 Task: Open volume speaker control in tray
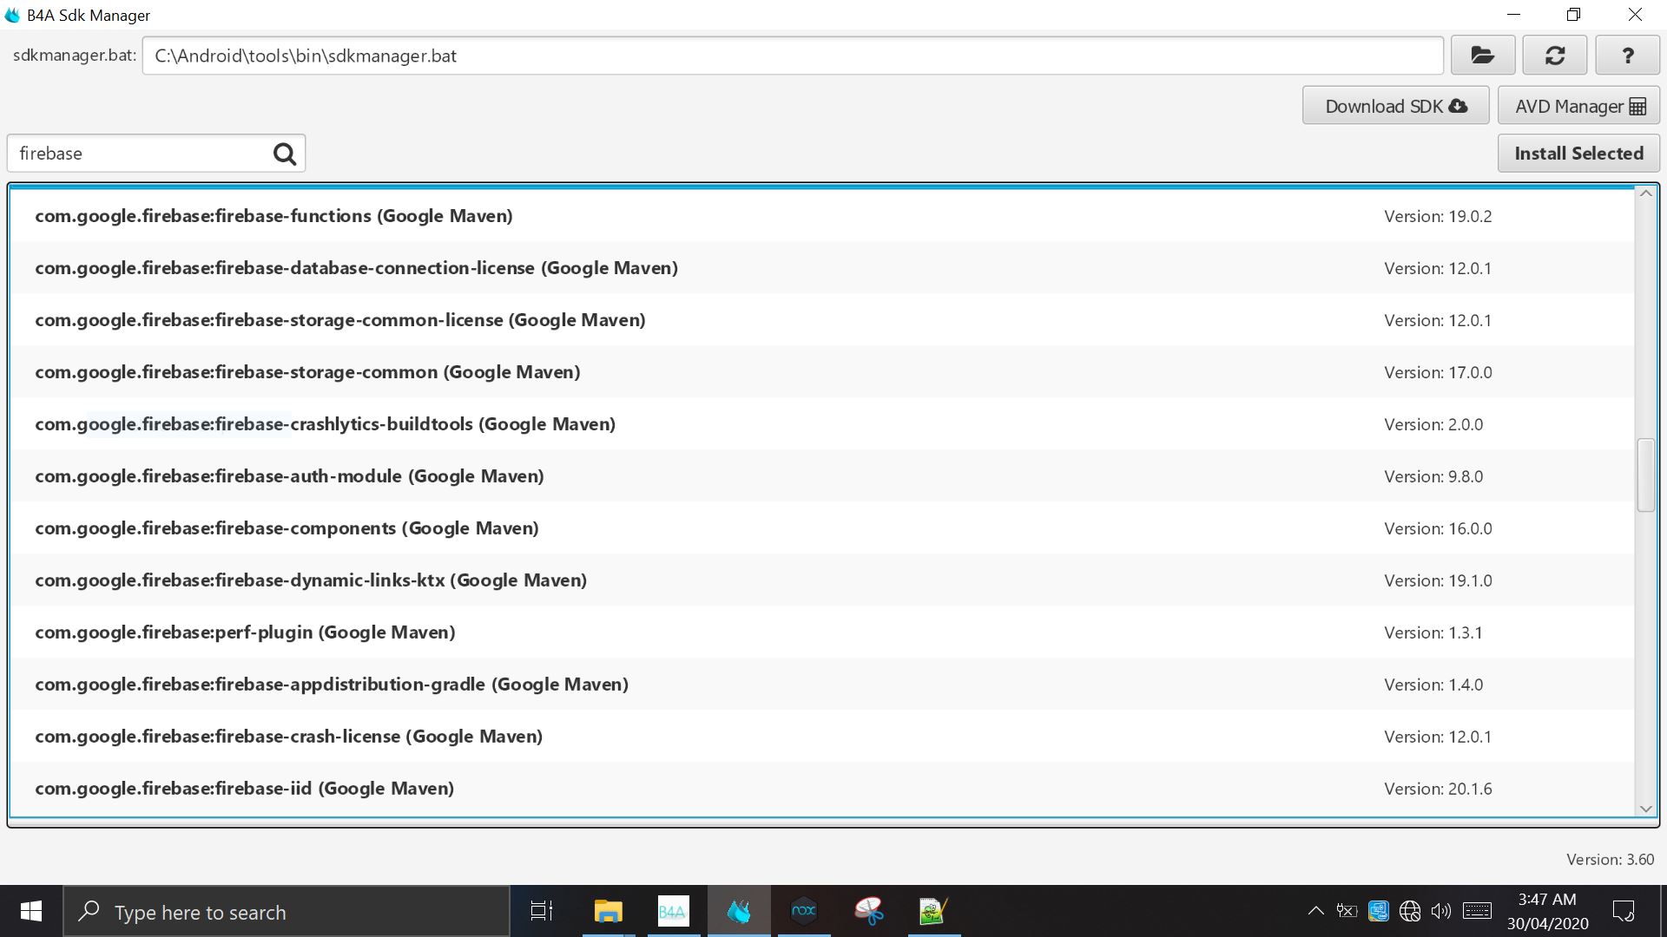pos(1441,911)
